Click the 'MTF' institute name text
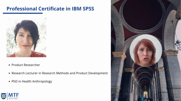 click(14, 95)
